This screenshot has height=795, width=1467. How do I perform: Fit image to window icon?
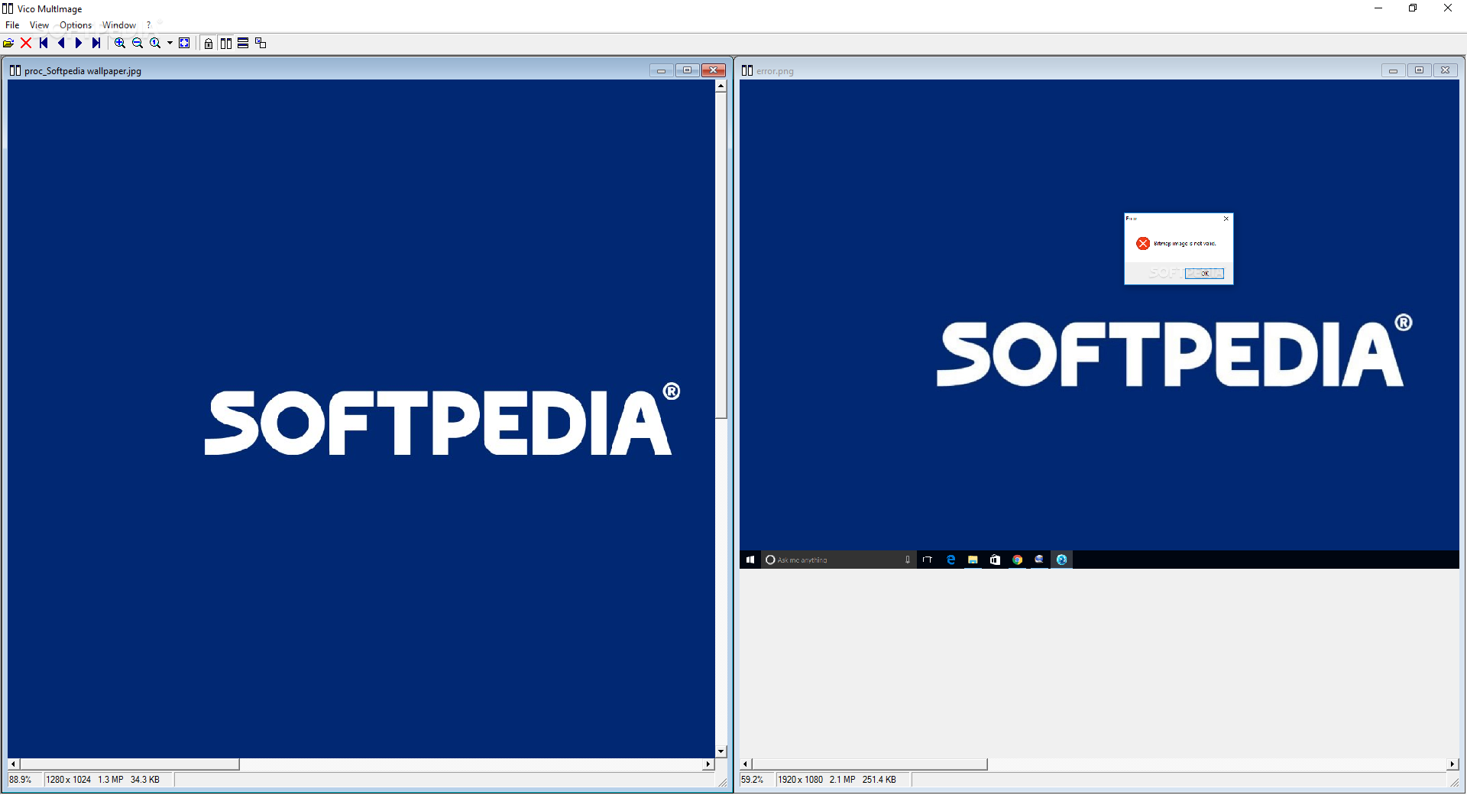pos(184,43)
